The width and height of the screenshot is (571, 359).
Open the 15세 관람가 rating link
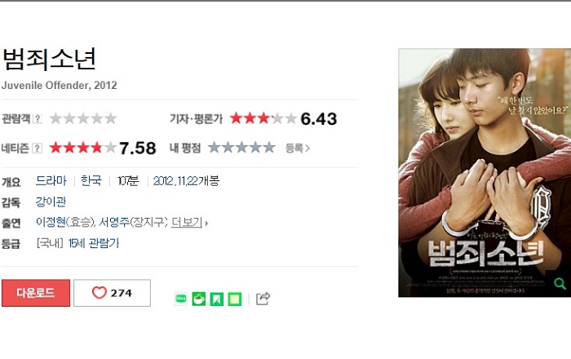94,243
